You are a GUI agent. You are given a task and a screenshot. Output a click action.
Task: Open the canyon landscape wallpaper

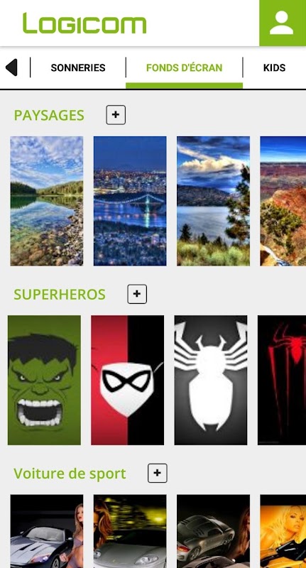[x=283, y=201]
